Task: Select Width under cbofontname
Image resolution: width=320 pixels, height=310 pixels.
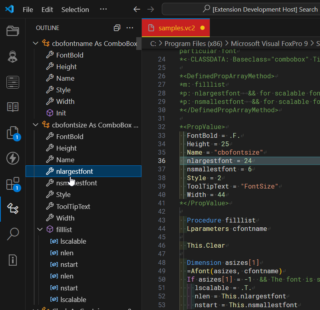Action: tap(83, 101)
